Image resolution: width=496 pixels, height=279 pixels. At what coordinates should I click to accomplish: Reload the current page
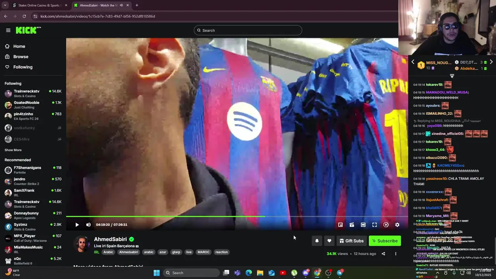[24, 16]
